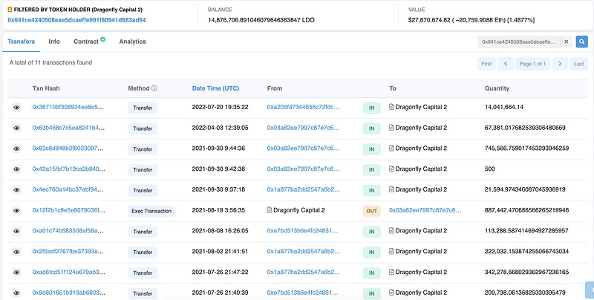The width and height of the screenshot is (594, 300).
Task: Click eye icon for 0xad6fcd51f124e679ab3 transaction
Action: pyautogui.click(x=16, y=273)
